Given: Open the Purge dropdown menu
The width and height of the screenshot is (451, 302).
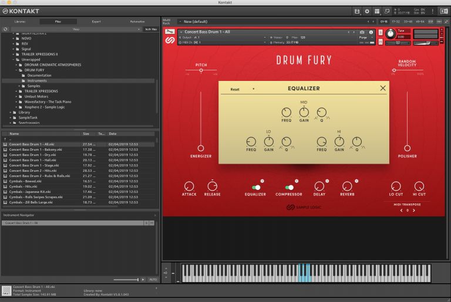Looking at the screenshot, I should [x=366, y=38].
